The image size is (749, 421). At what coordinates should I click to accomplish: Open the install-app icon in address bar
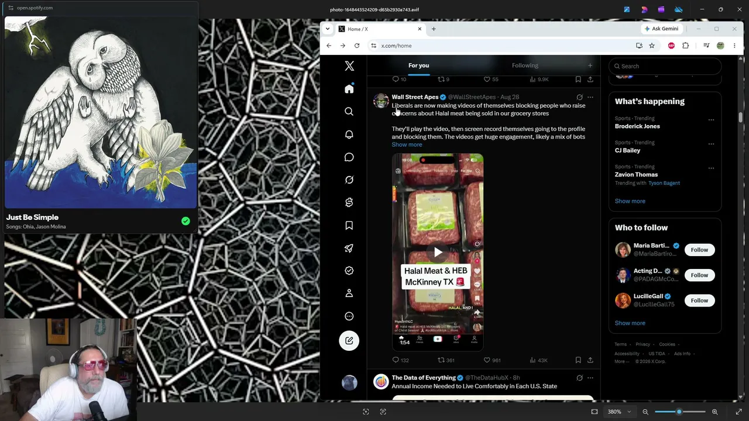tap(639, 46)
